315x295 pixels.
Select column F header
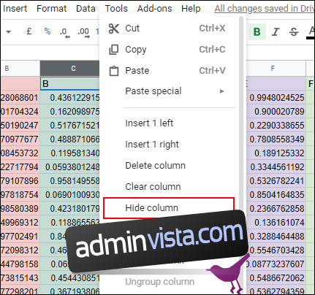click(273, 69)
